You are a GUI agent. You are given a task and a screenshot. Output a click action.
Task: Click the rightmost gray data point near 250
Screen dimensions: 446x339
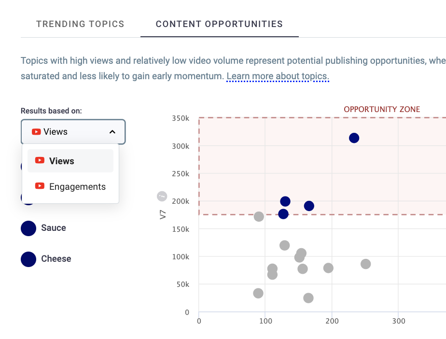[x=365, y=264]
